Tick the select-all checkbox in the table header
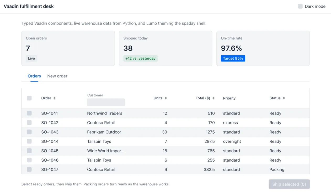The height and width of the screenshot is (194, 331). point(29,98)
